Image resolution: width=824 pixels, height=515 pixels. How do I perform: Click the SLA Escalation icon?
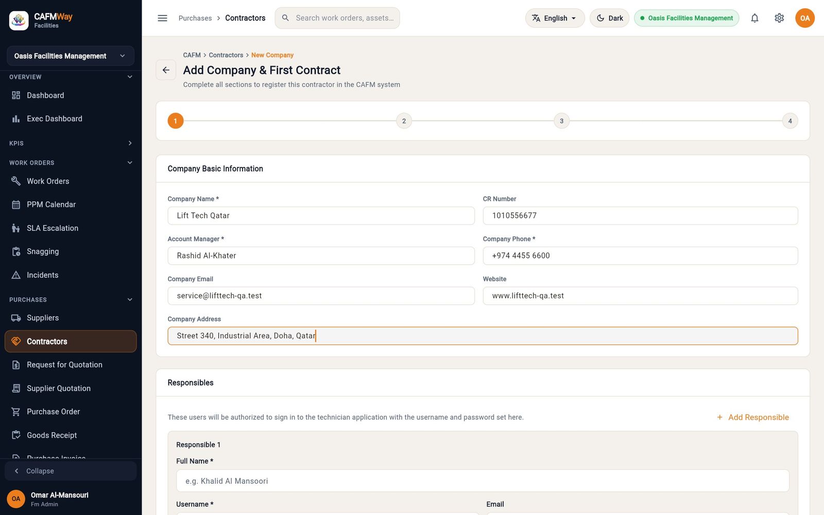point(16,228)
